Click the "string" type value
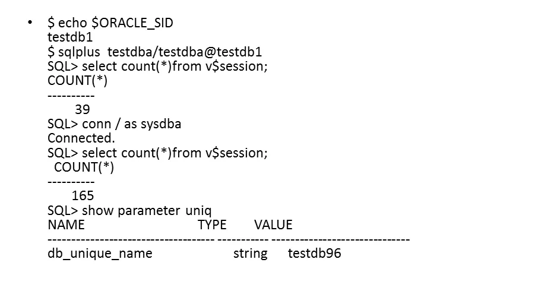The width and height of the screenshot is (538, 294). coord(250,254)
